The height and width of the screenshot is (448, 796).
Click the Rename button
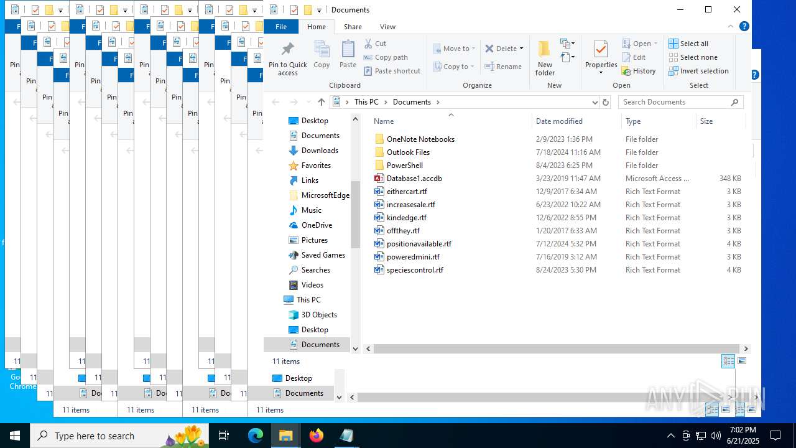point(503,67)
